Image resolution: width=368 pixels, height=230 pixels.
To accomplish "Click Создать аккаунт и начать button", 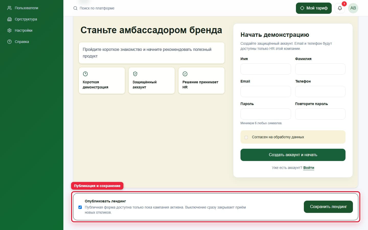I will [293, 155].
